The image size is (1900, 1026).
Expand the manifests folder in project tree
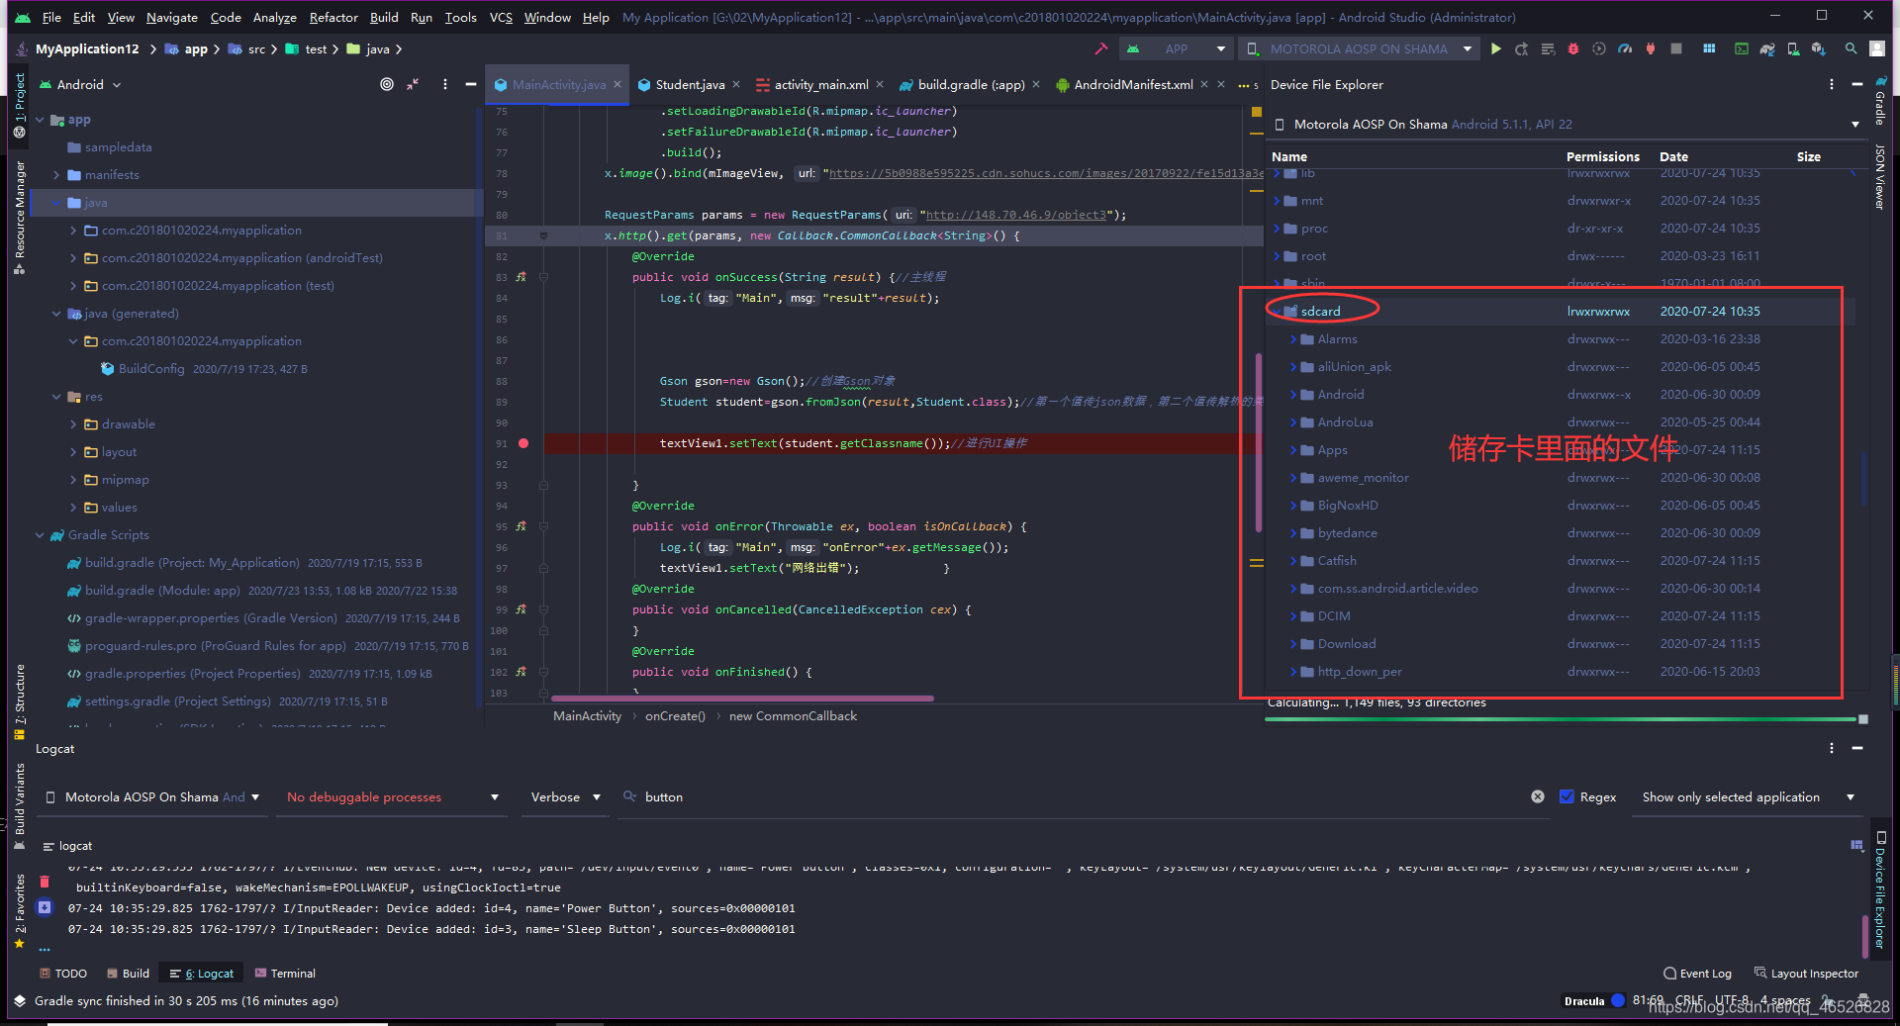(x=56, y=175)
